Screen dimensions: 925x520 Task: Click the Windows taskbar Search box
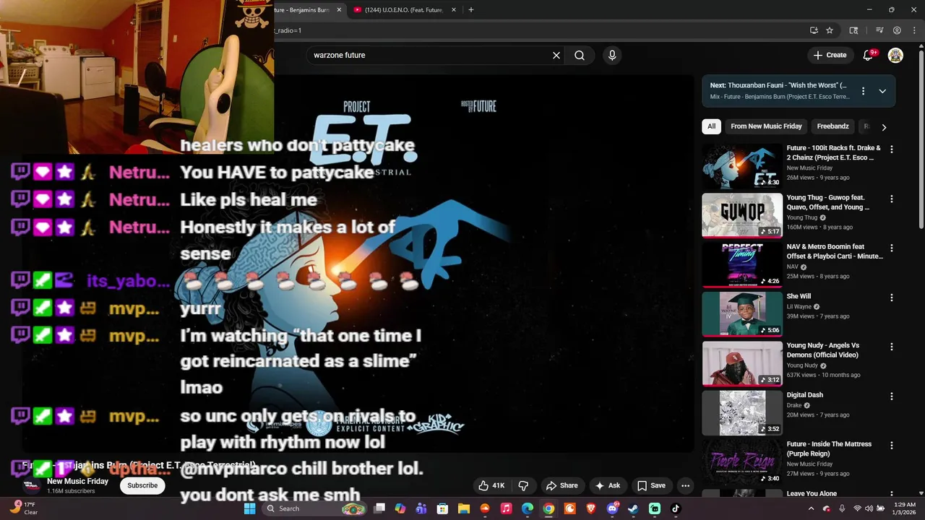tap(313, 508)
